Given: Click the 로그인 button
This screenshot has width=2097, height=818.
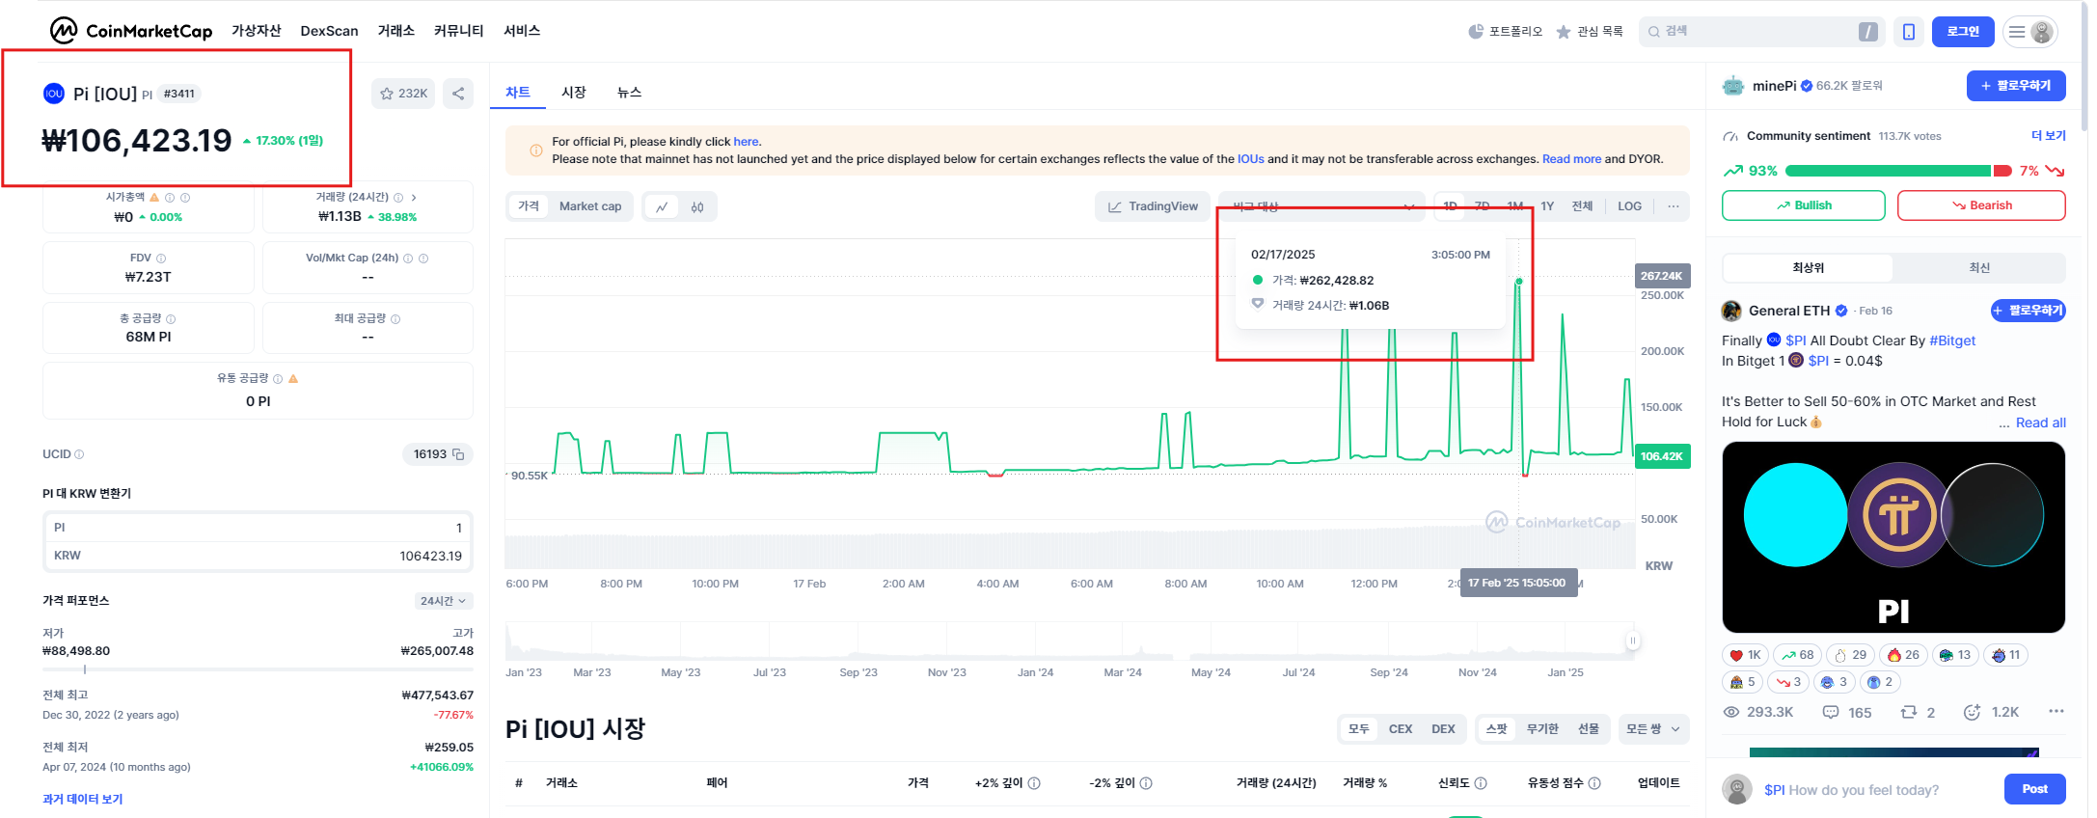Looking at the screenshot, I should click(x=1963, y=32).
